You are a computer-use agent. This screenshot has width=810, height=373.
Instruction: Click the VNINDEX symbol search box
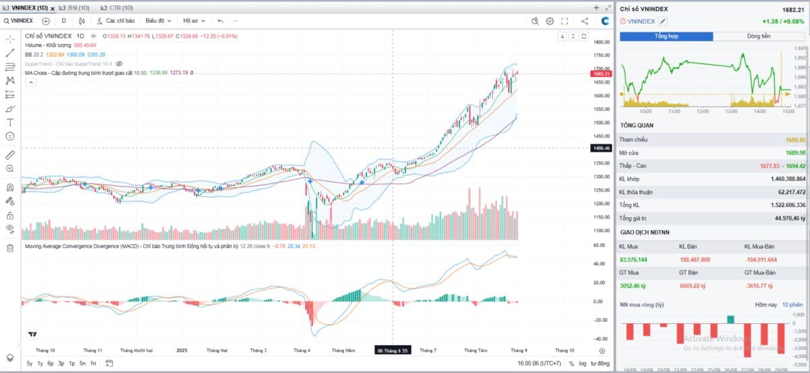pos(20,21)
